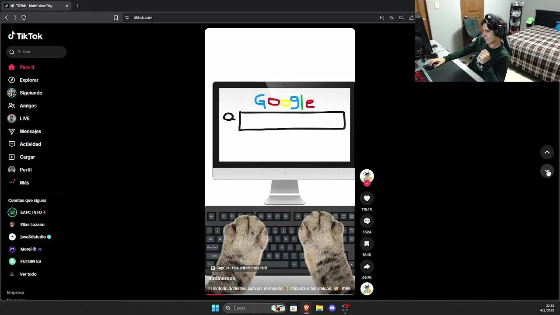The height and width of the screenshot is (315, 560).
Task: Expand the video caption with más
Action: [x=346, y=289]
